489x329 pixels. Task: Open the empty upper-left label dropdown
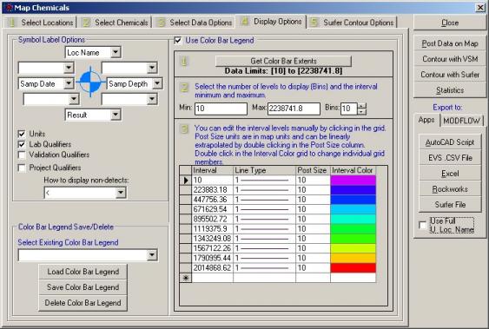69,68
